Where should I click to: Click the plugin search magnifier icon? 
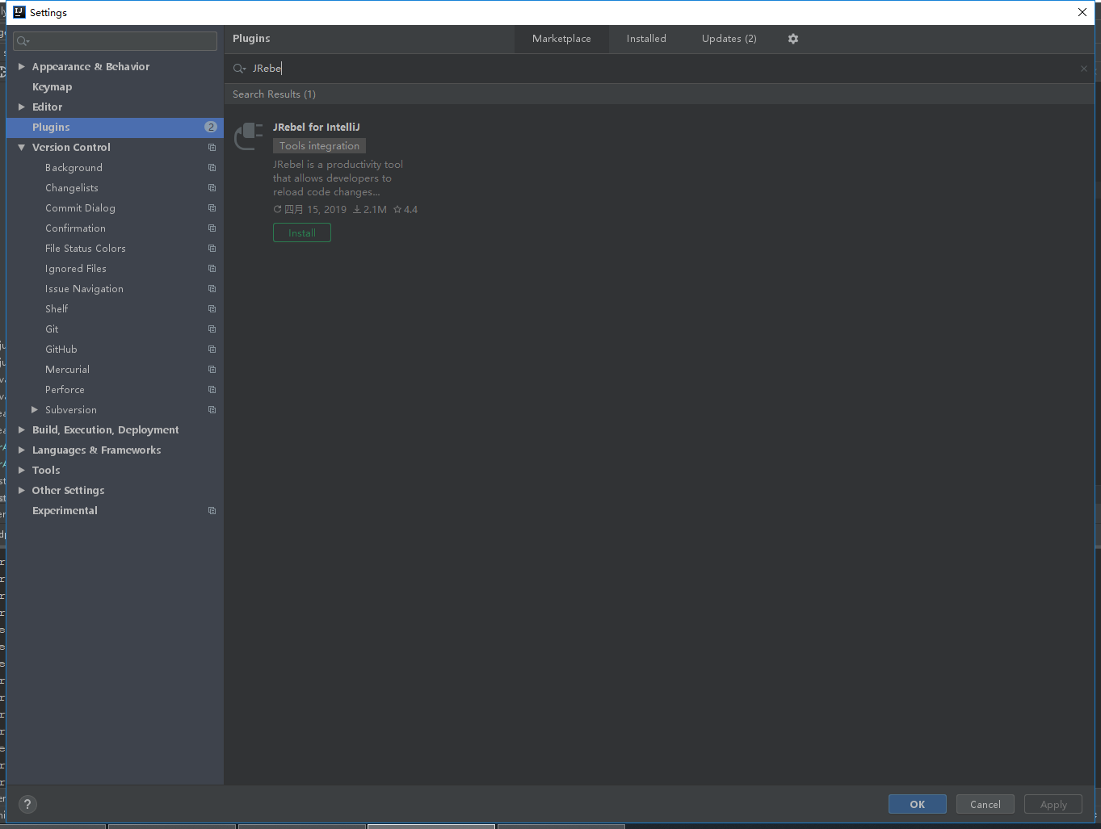pos(239,69)
